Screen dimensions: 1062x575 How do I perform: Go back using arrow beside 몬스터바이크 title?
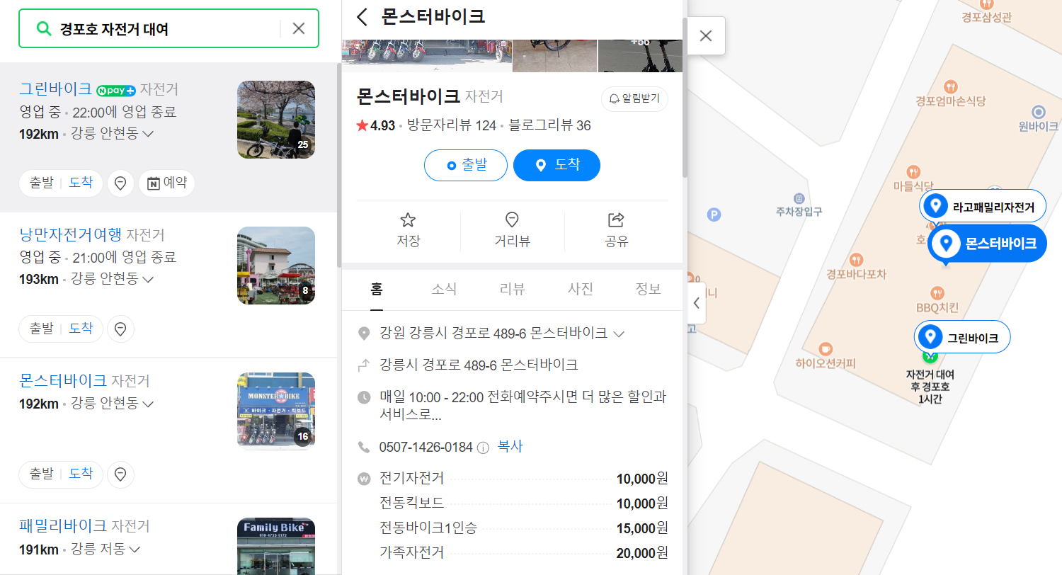(362, 17)
